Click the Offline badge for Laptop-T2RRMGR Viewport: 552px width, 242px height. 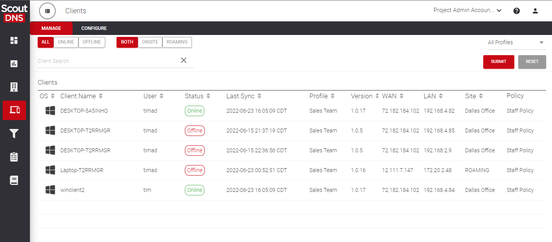pos(195,170)
